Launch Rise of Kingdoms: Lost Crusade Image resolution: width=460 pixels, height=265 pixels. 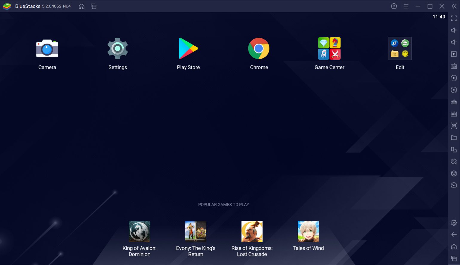point(252,232)
